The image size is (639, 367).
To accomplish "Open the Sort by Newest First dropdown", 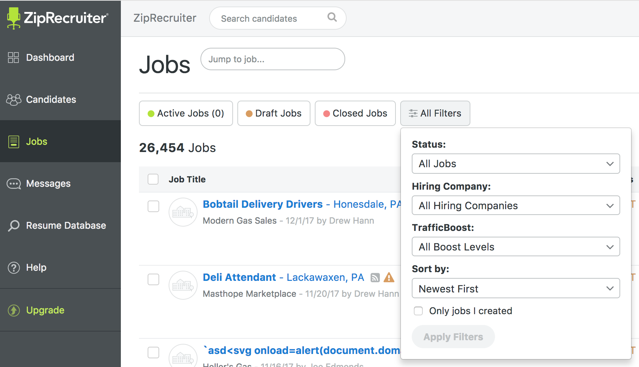I will click(x=516, y=288).
